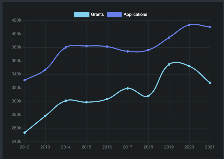
Task: Click the light blue Grants legend swatch
Action: click(x=81, y=14)
